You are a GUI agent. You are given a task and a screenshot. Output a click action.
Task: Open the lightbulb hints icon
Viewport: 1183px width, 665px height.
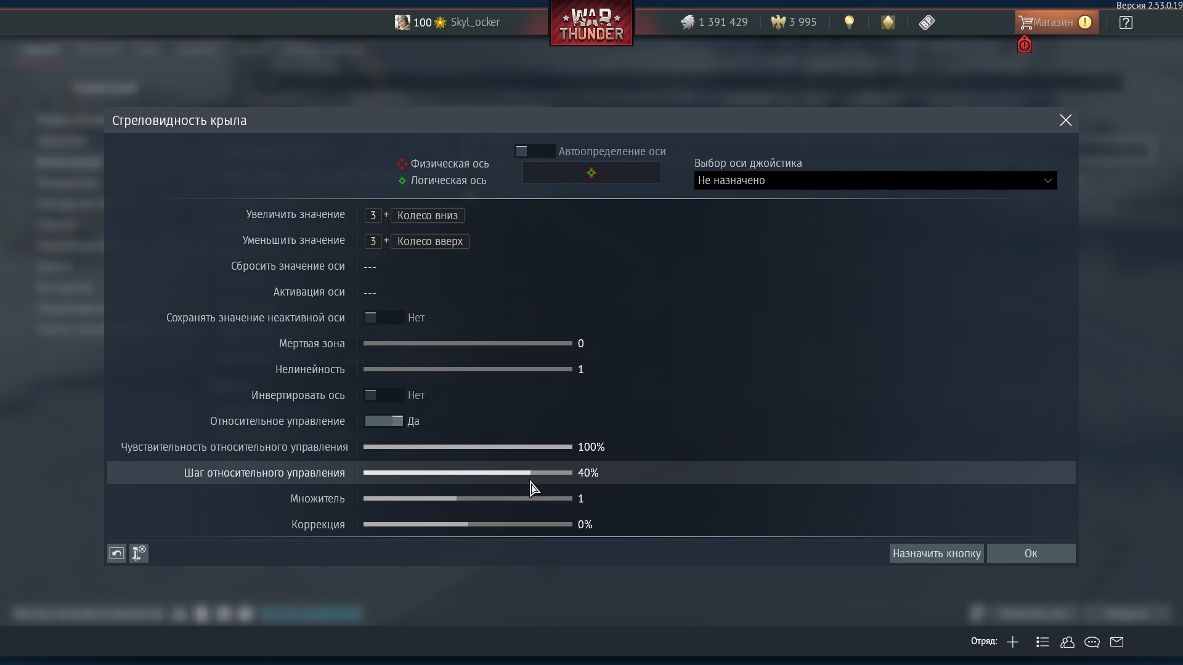(x=849, y=23)
